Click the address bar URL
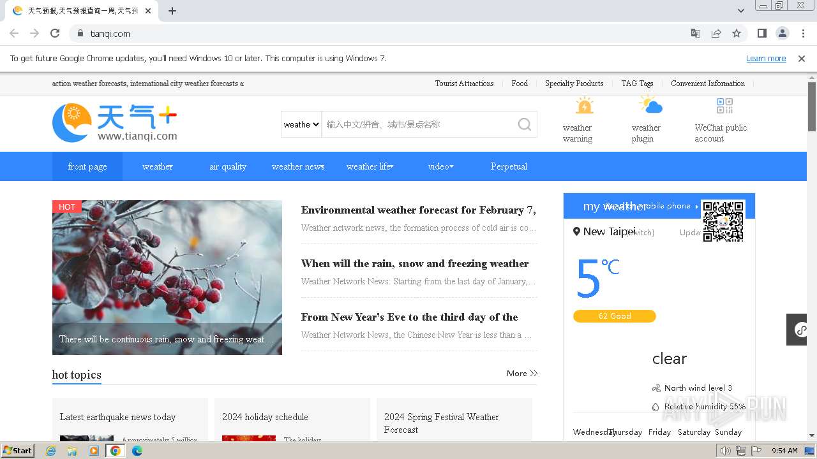This screenshot has width=817, height=459. (x=110, y=33)
